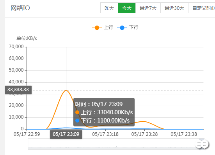Click the 05/17 23:18 x-axis label
Viewport: 215px width, 155px height.
coord(105,134)
